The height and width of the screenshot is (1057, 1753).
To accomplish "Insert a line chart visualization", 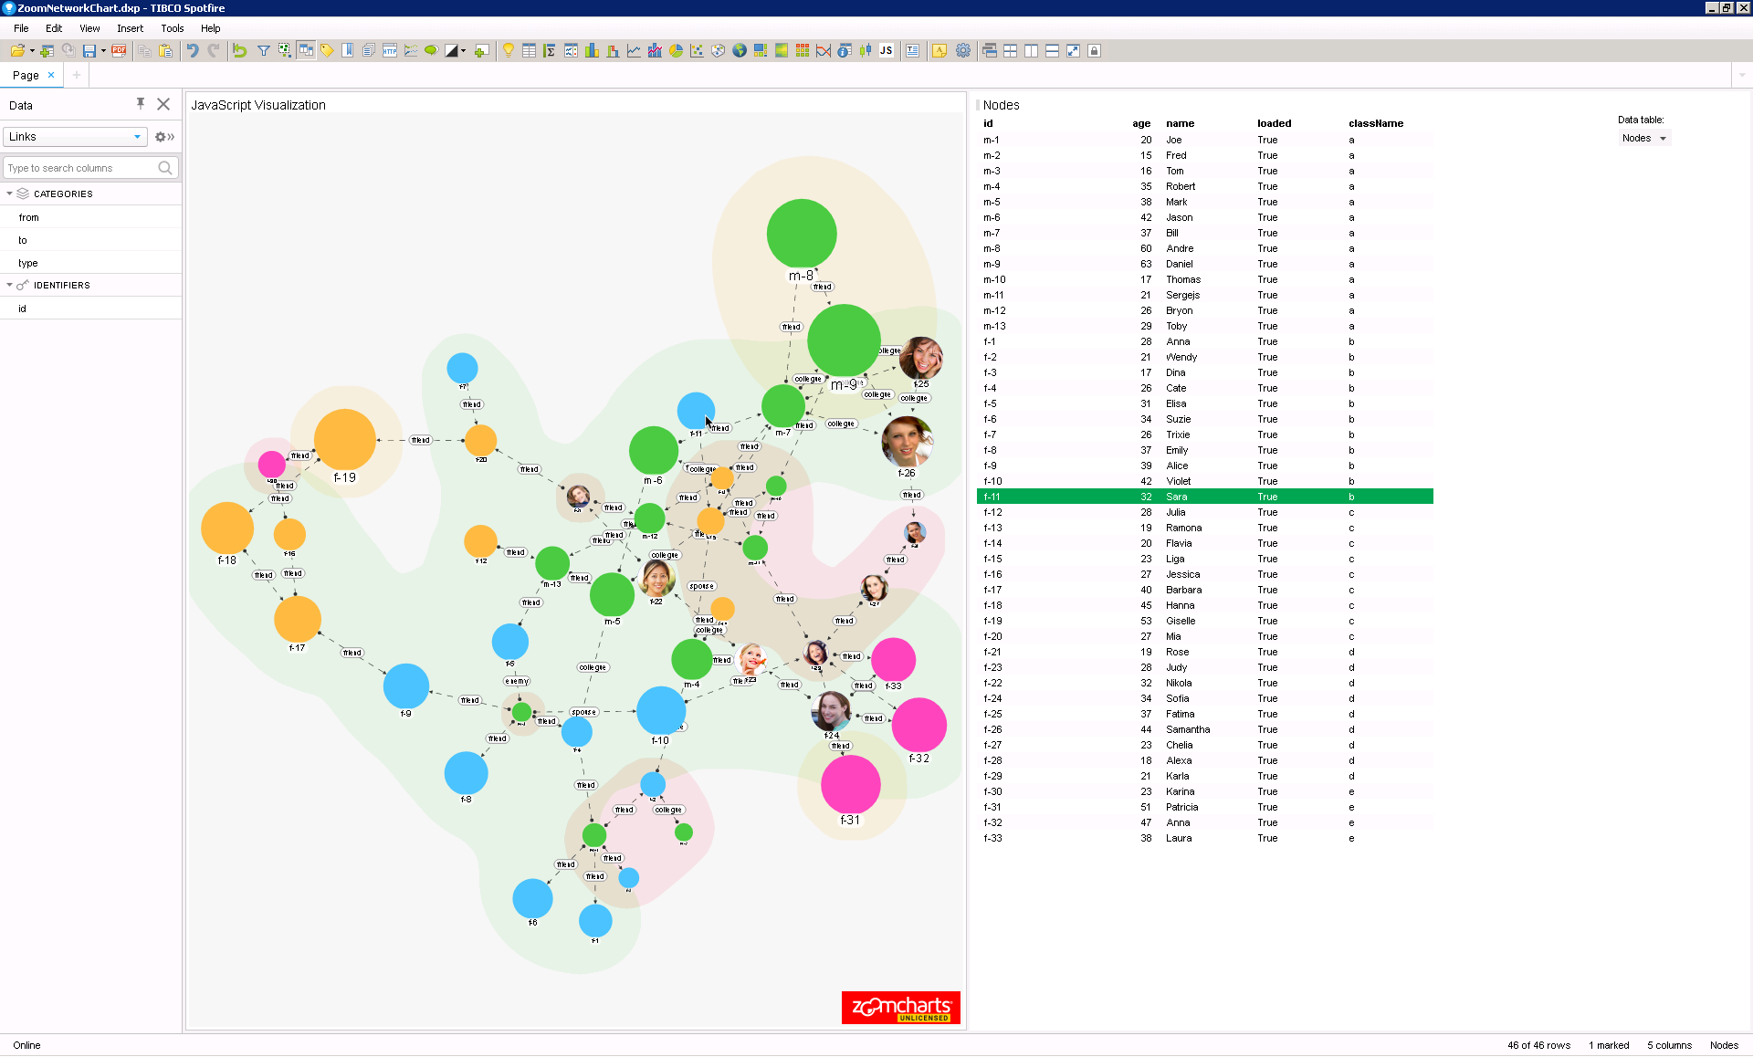I will tap(634, 51).
